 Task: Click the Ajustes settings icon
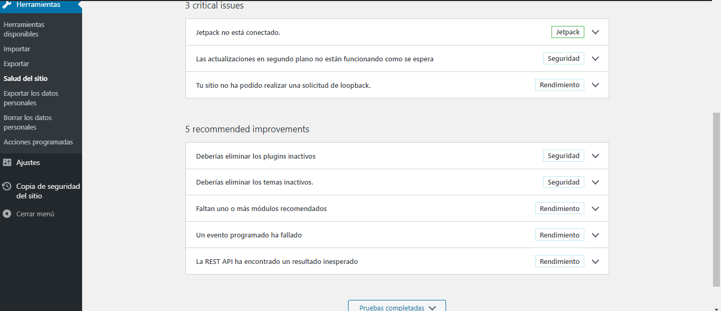click(x=7, y=163)
